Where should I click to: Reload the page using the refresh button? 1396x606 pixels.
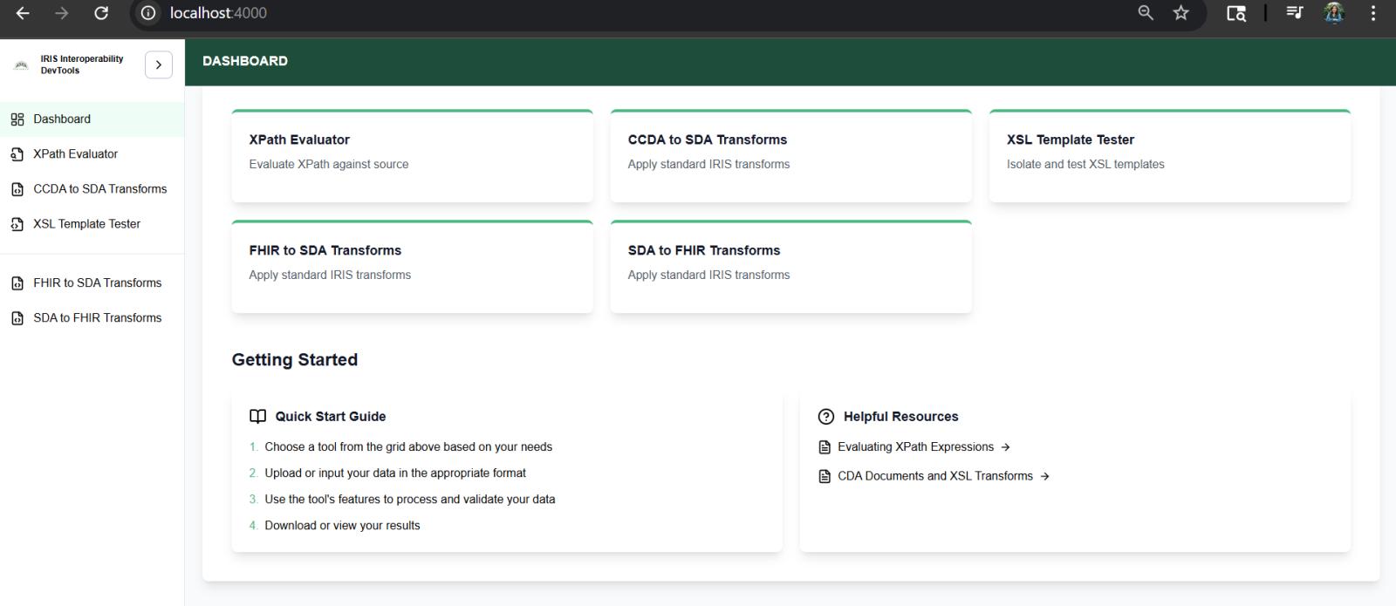pyautogui.click(x=101, y=13)
